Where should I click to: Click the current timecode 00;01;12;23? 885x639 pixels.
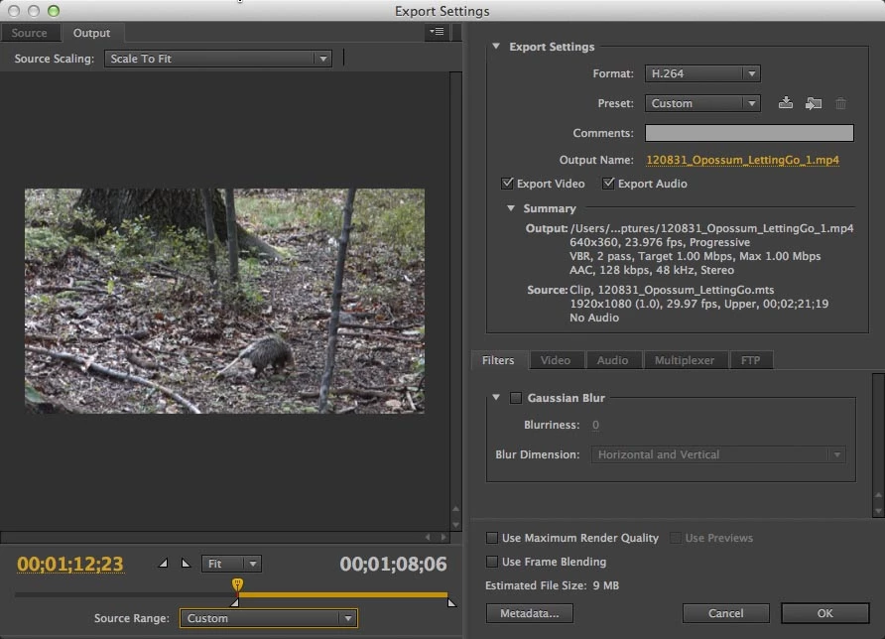click(70, 564)
